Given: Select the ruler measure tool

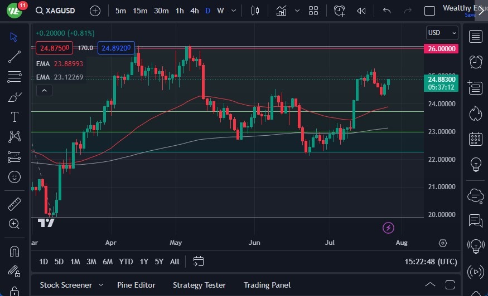Looking at the screenshot, I should pyautogui.click(x=15, y=204).
